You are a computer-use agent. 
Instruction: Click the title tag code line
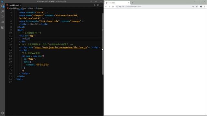click(x=34, y=24)
